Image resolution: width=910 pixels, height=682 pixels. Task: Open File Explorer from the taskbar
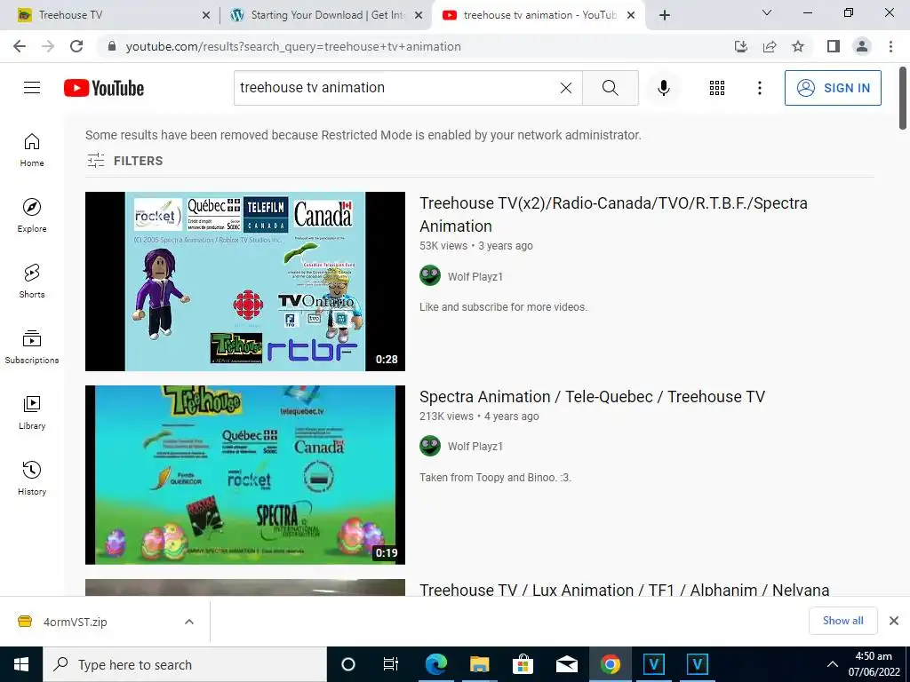point(479,664)
